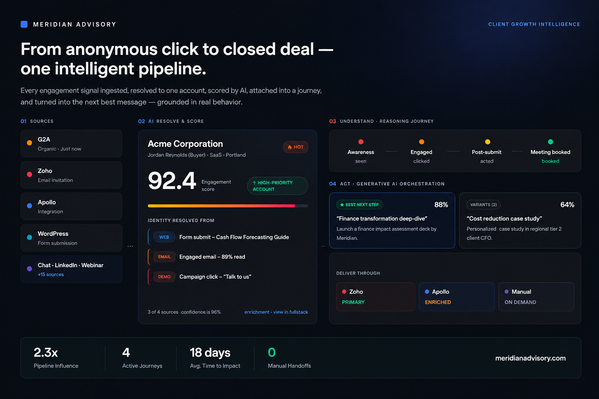This screenshot has height=399, width=599.
Task: Click the 88% match value
Action: tap(441, 205)
